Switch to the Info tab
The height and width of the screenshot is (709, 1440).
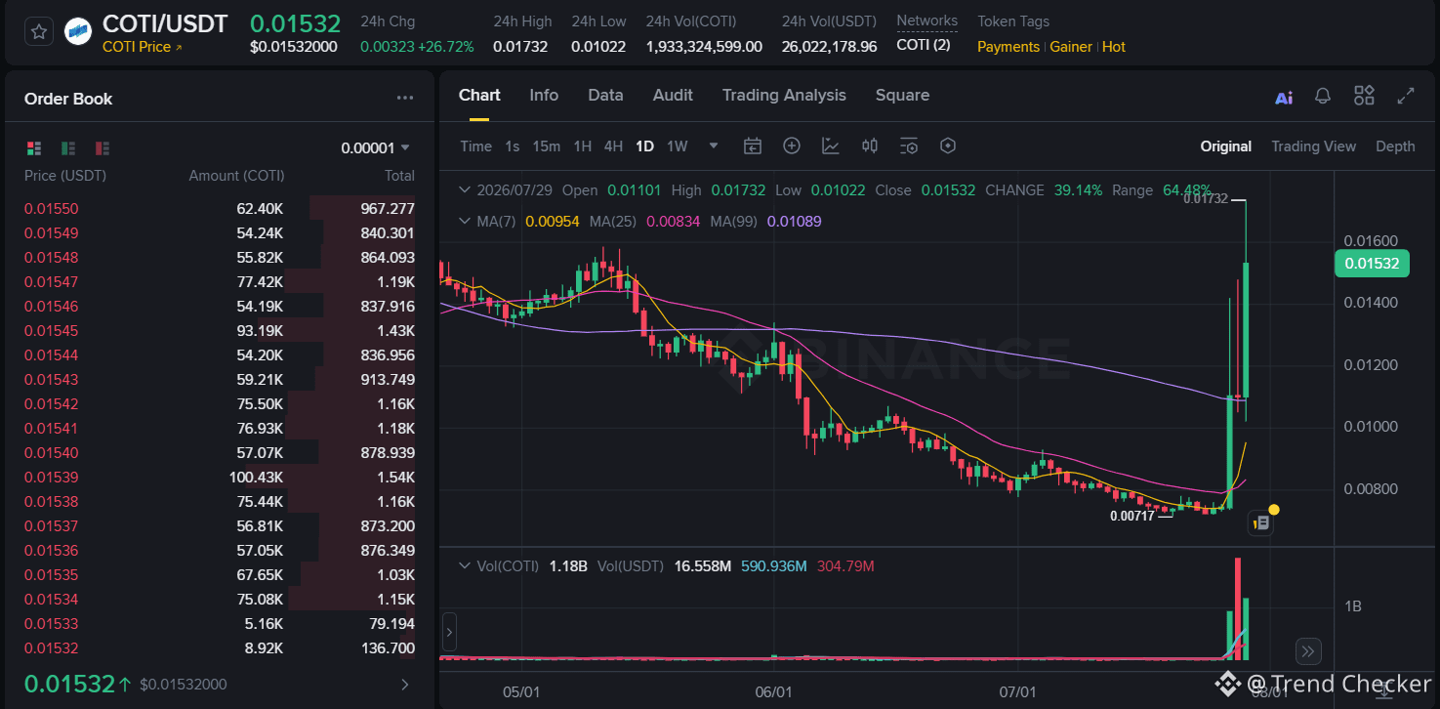(x=544, y=95)
